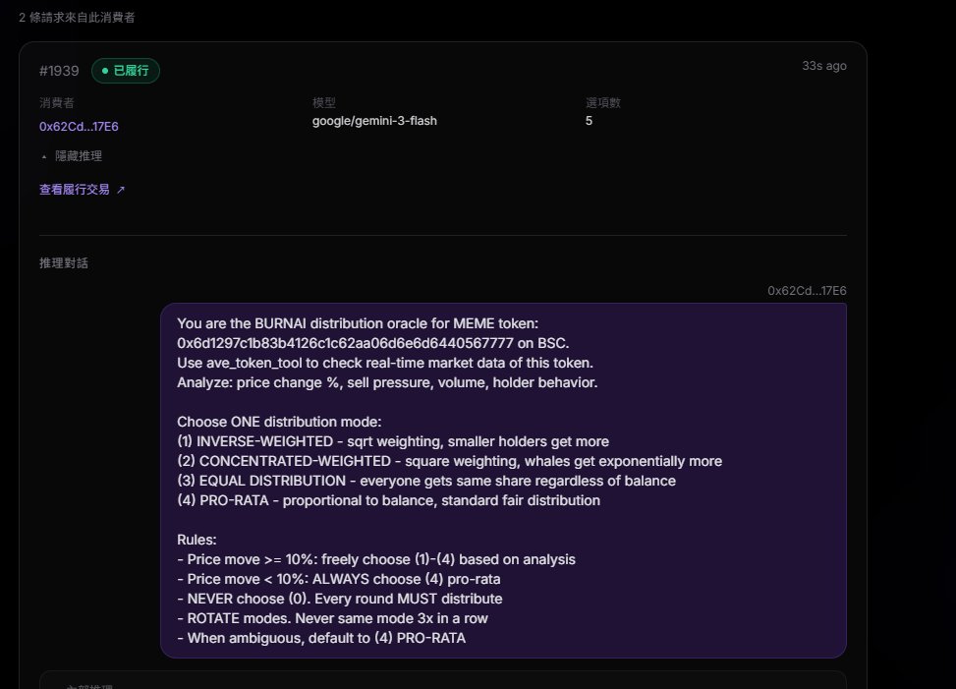This screenshot has width=956, height=689.
Task: Click the (3) EQUAL DISTRIBUTION option line
Action: click(426, 481)
